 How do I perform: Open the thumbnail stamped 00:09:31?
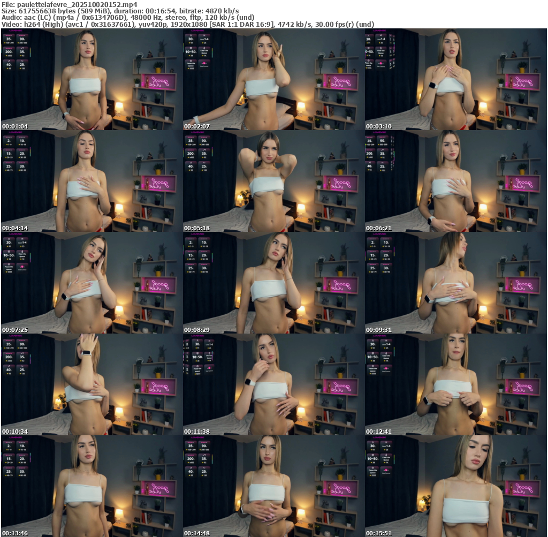456,283
